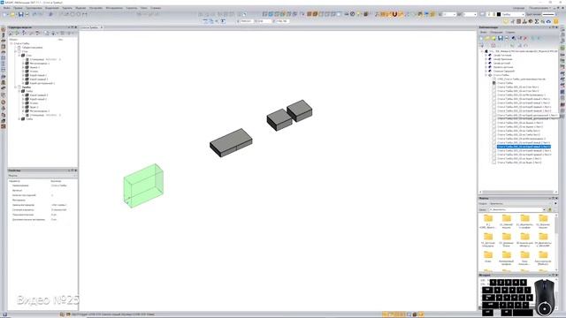Open the library path combo box dropdown
The height and width of the screenshot is (318, 566).
(x=544, y=209)
